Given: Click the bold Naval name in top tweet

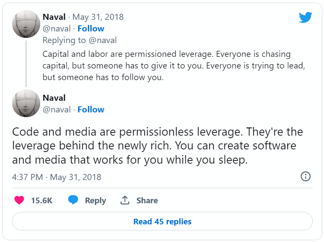Looking at the screenshot, I should [x=54, y=17].
